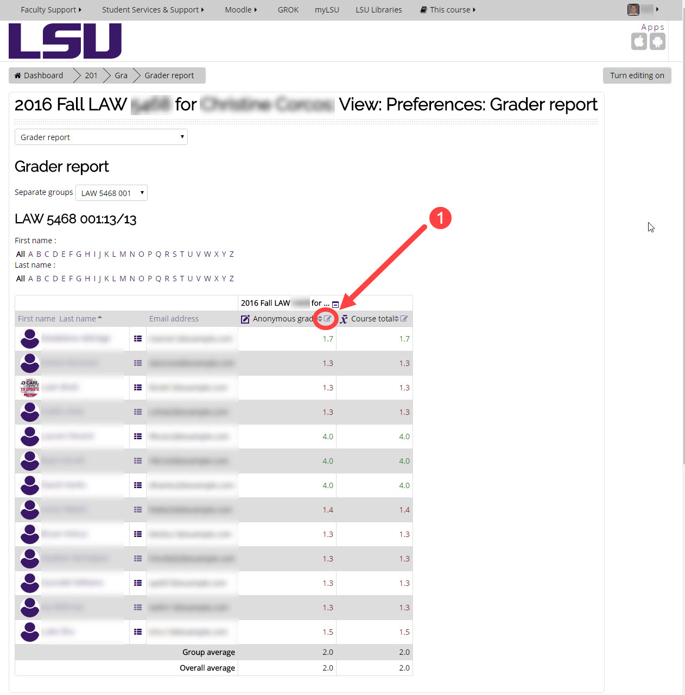
Task: Sort by the Course total column arrows
Action: coord(396,319)
